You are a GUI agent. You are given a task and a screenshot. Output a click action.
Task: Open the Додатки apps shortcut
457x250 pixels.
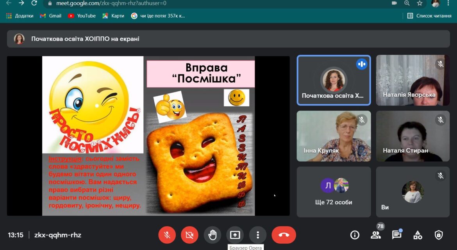(20, 16)
